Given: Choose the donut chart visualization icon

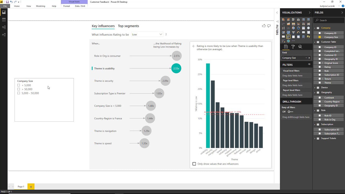Looking at the screenshot, I should click(298, 28).
